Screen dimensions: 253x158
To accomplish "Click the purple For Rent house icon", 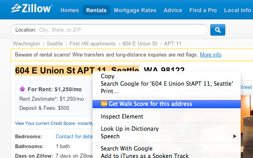I will coord(22,89).
